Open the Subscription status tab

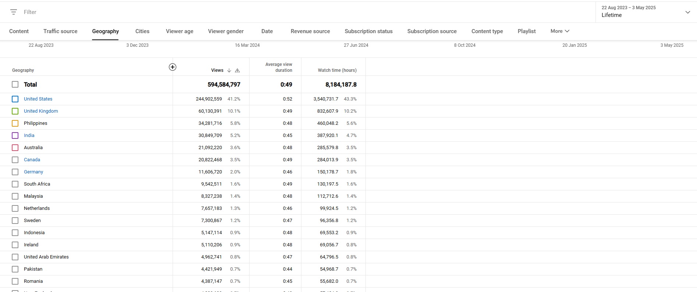368,31
